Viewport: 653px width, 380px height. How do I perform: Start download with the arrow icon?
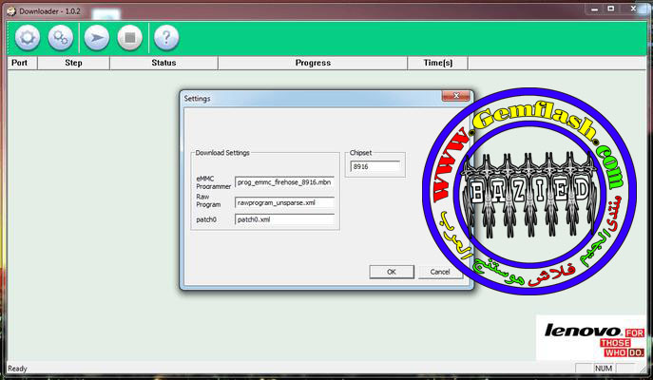97,38
